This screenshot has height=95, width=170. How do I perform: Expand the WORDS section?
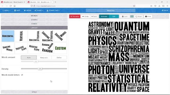click(x=34, y=16)
